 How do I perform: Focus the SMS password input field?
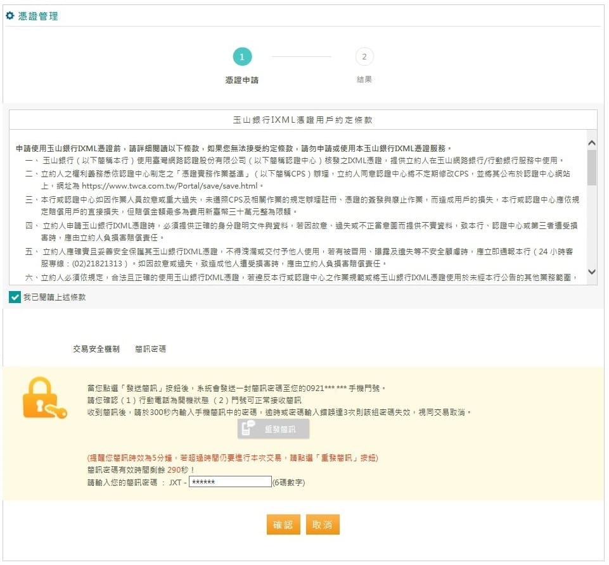(x=230, y=481)
